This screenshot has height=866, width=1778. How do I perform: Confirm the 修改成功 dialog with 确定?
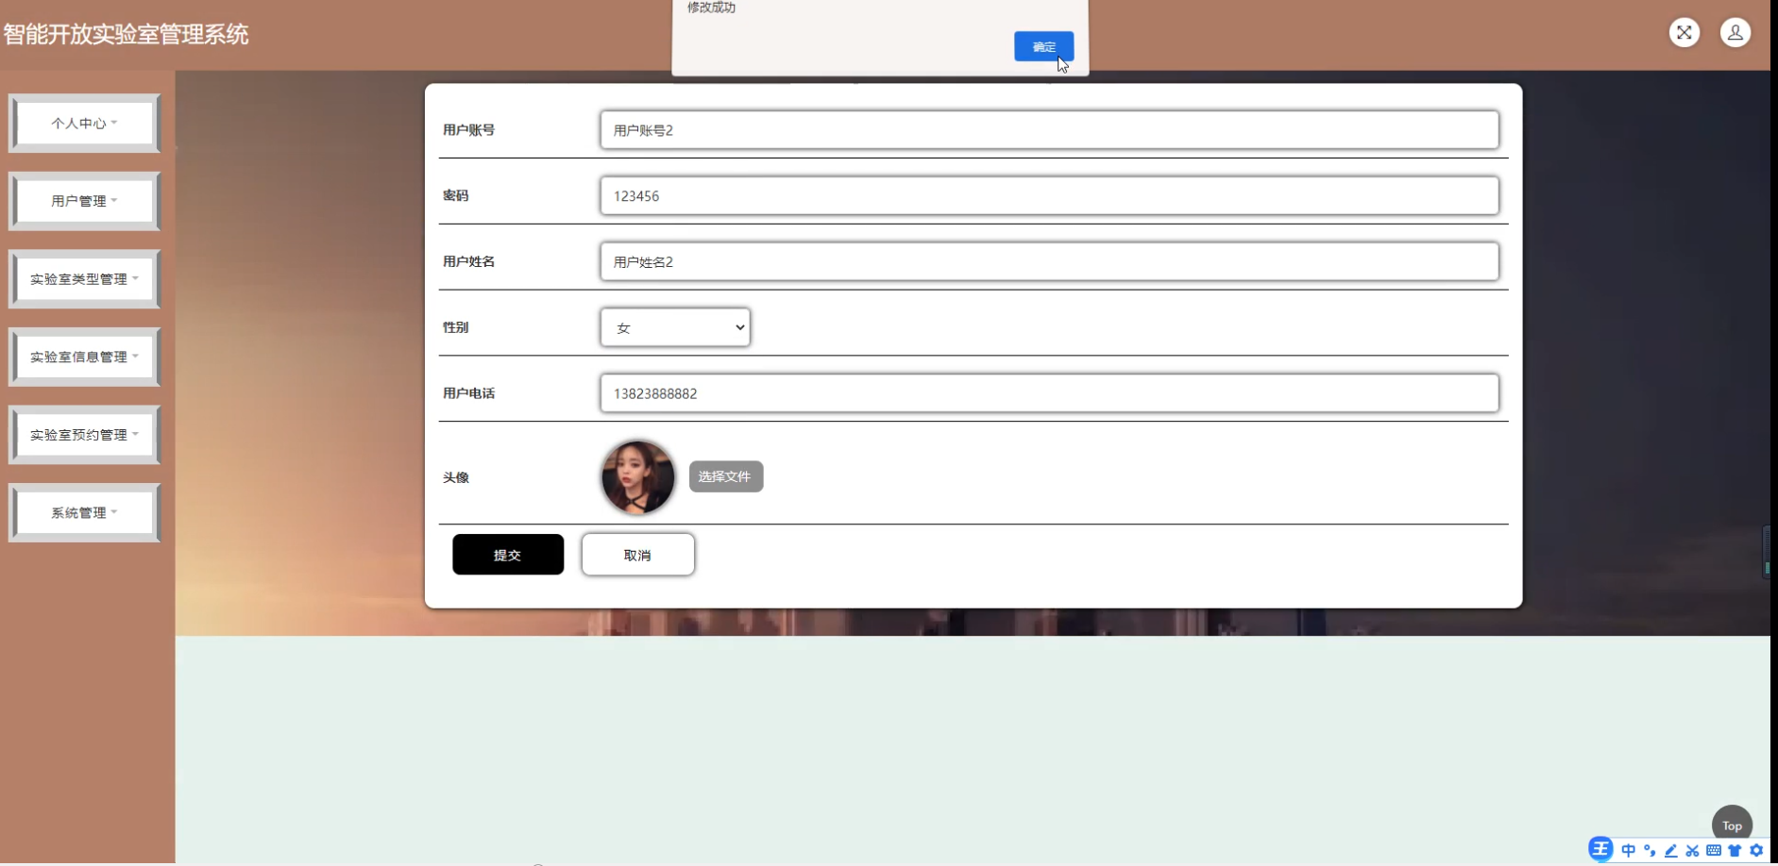click(1043, 46)
